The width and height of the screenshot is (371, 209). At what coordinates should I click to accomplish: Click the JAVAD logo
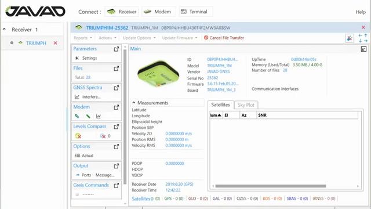click(35, 12)
